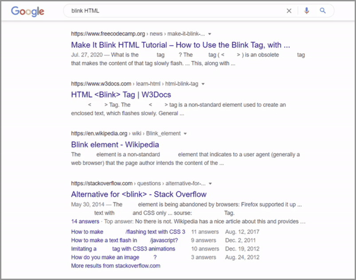Click the Google logo
356x280 pixels.
pyautogui.click(x=27, y=11)
